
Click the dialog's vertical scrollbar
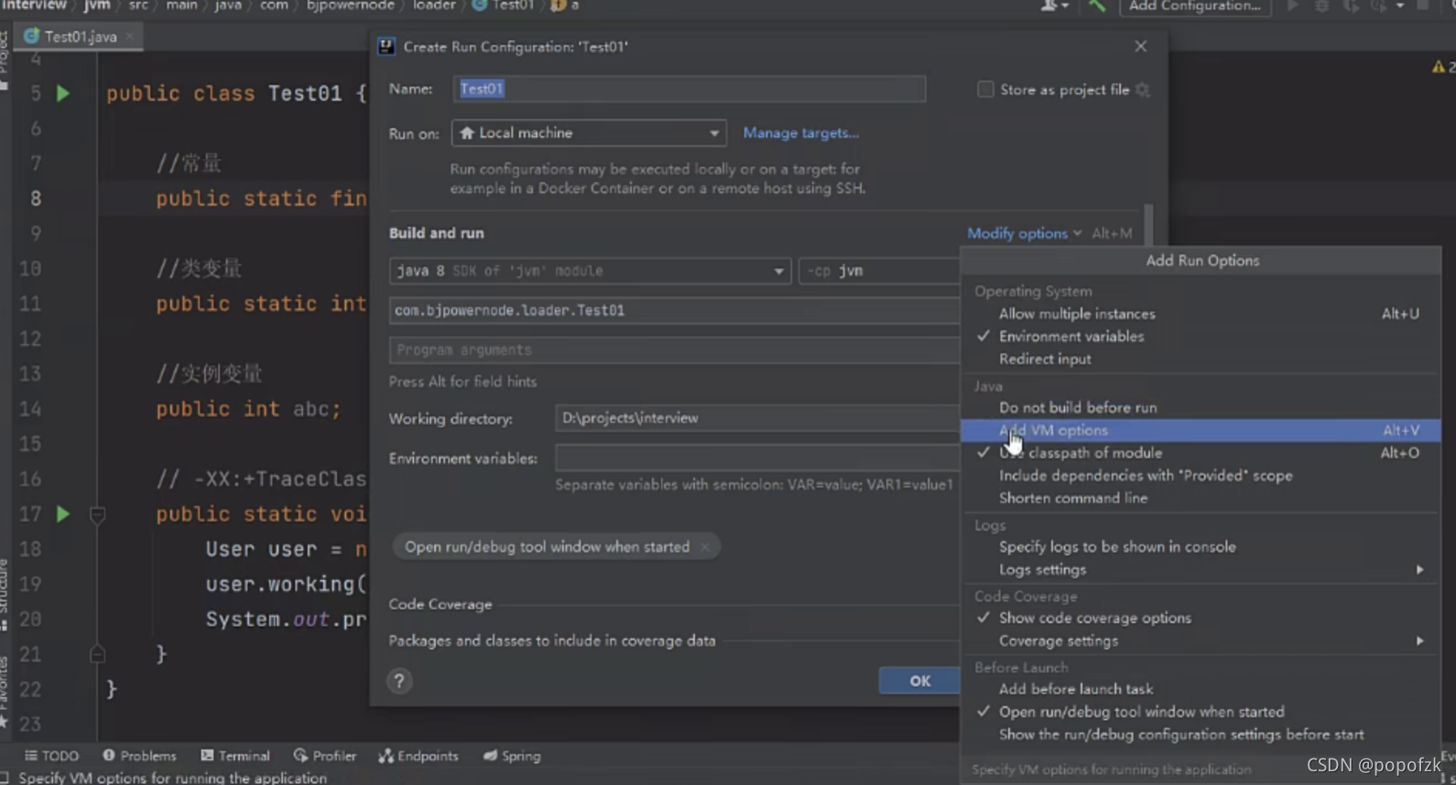point(1148,224)
